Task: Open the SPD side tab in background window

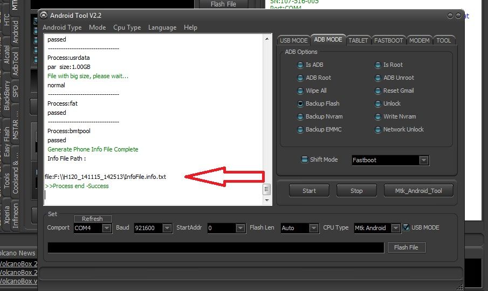Action: pyautogui.click(x=15, y=92)
